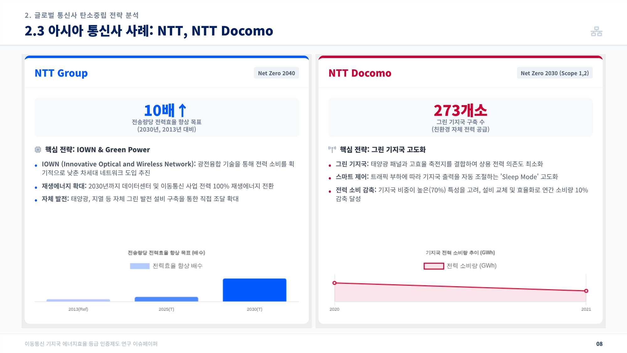Viewport: 627px width, 353px height.
Task: Click the 273개소 statistic figure
Action: [x=460, y=110]
